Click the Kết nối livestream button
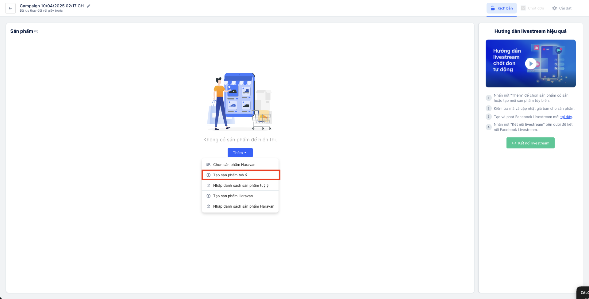 pyautogui.click(x=530, y=143)
